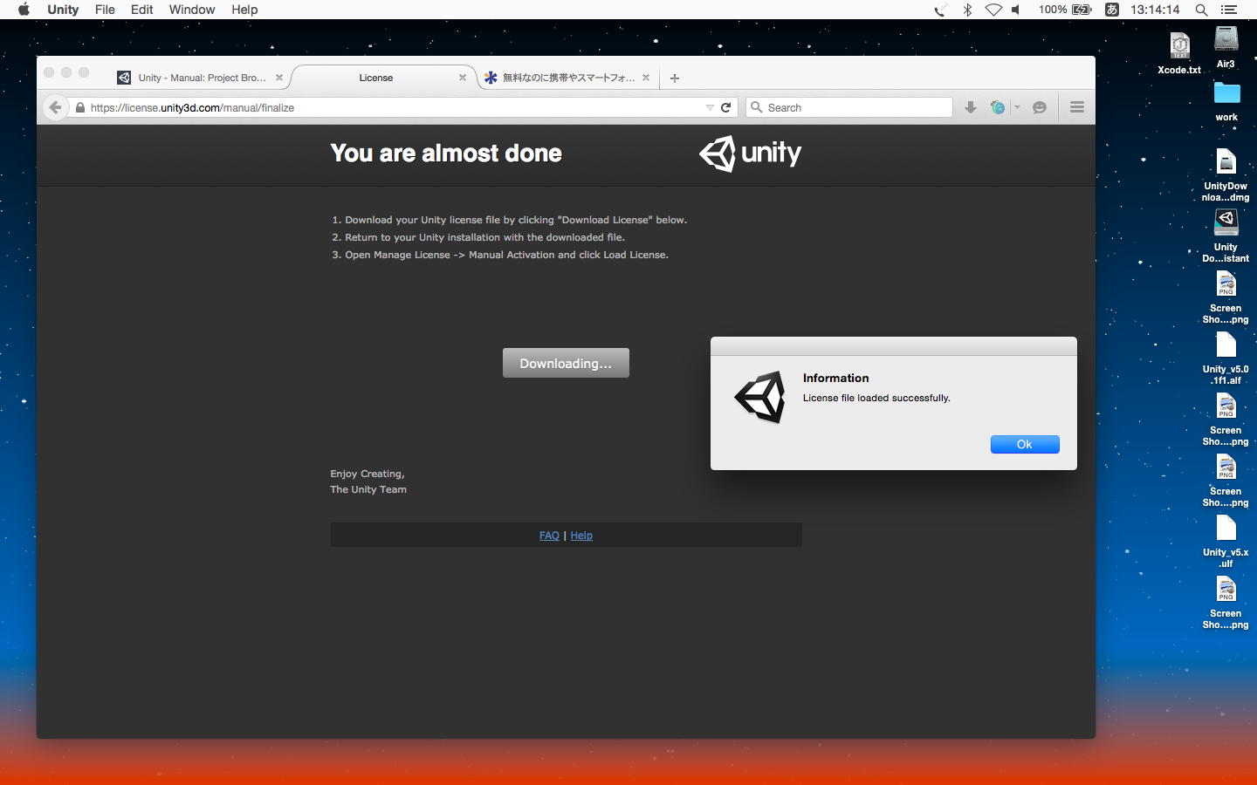Open the FAQ link

click(549, 536)
